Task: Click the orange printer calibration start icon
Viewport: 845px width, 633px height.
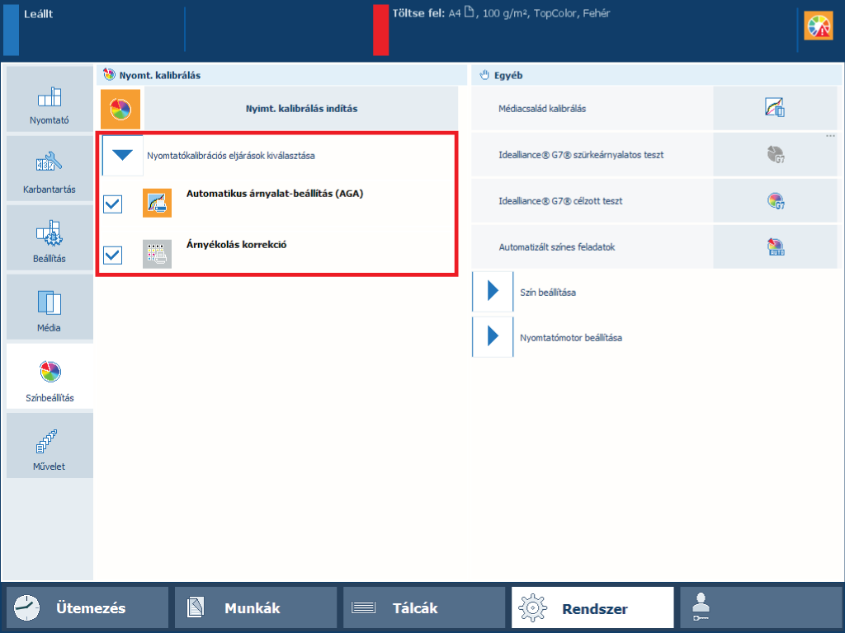Action: (120, 110)
